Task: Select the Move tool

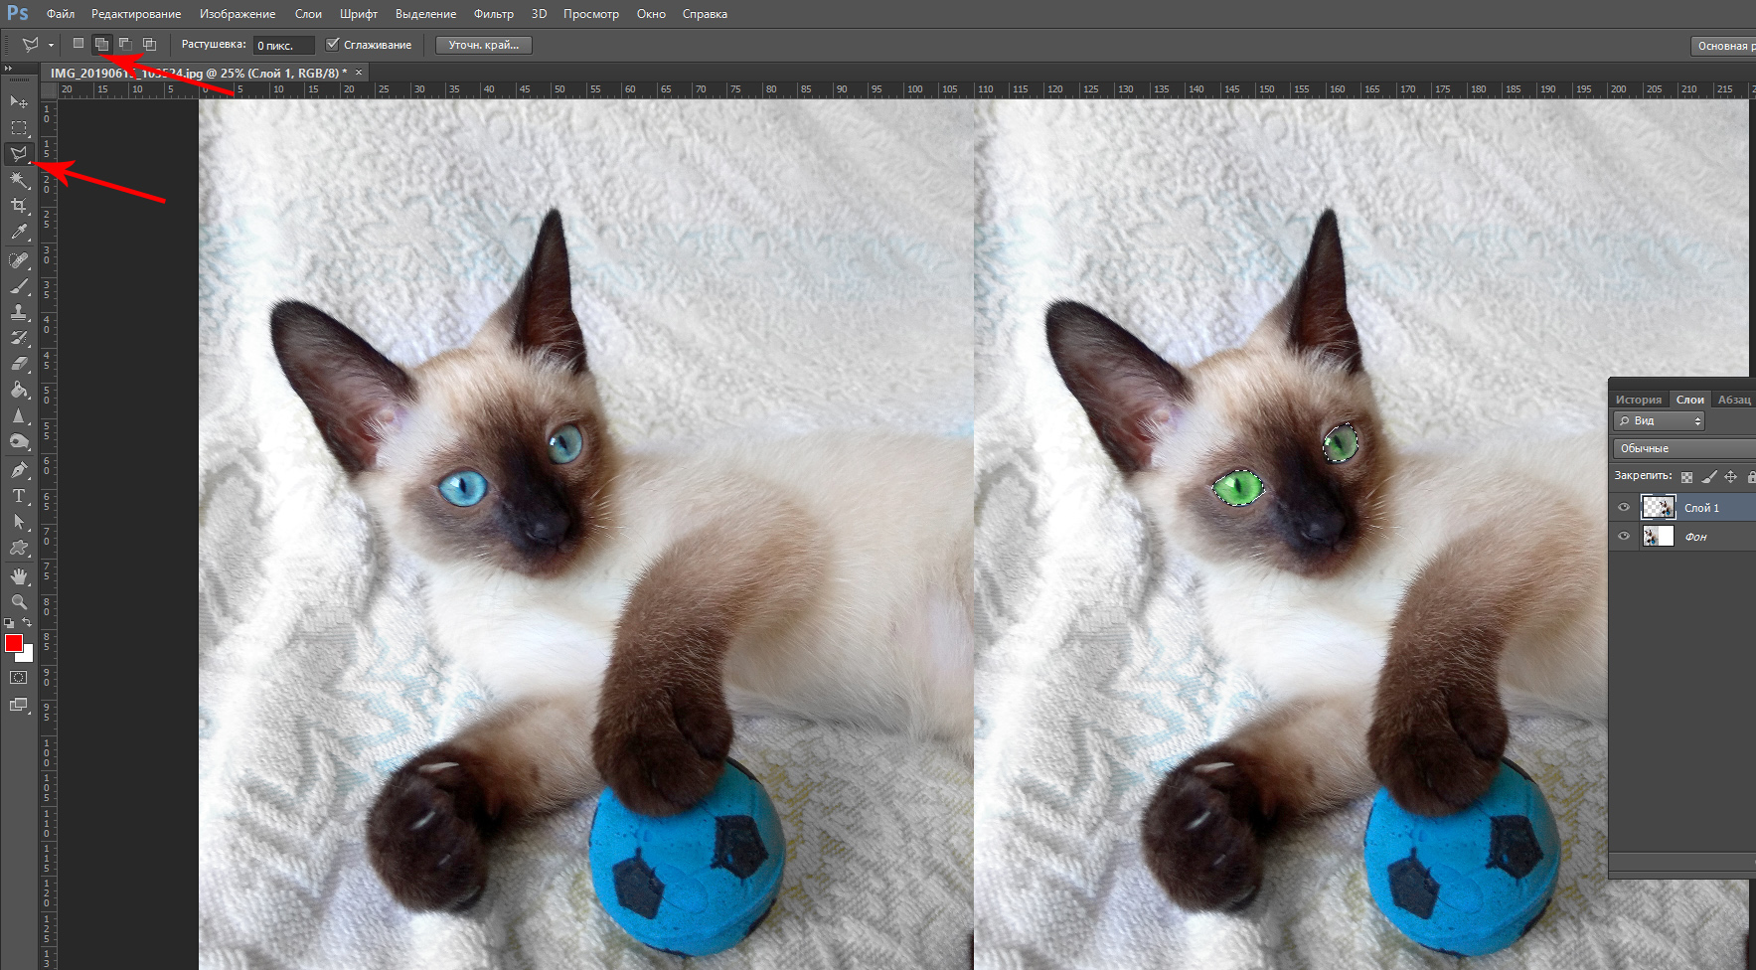Action: click(x=19, y=101)
